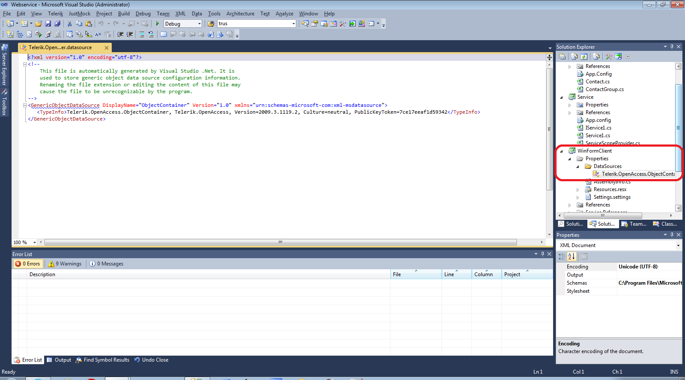Click the hammer-and-wrench icon in Solution Explorer
This screenshot has width=685, height=380.
[x=609, y=56]
